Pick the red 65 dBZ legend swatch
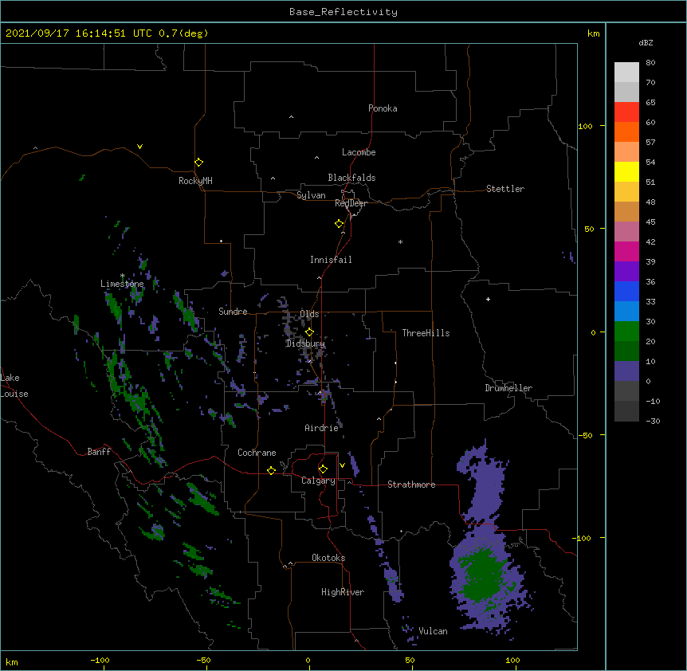 [x=626, y=112]
